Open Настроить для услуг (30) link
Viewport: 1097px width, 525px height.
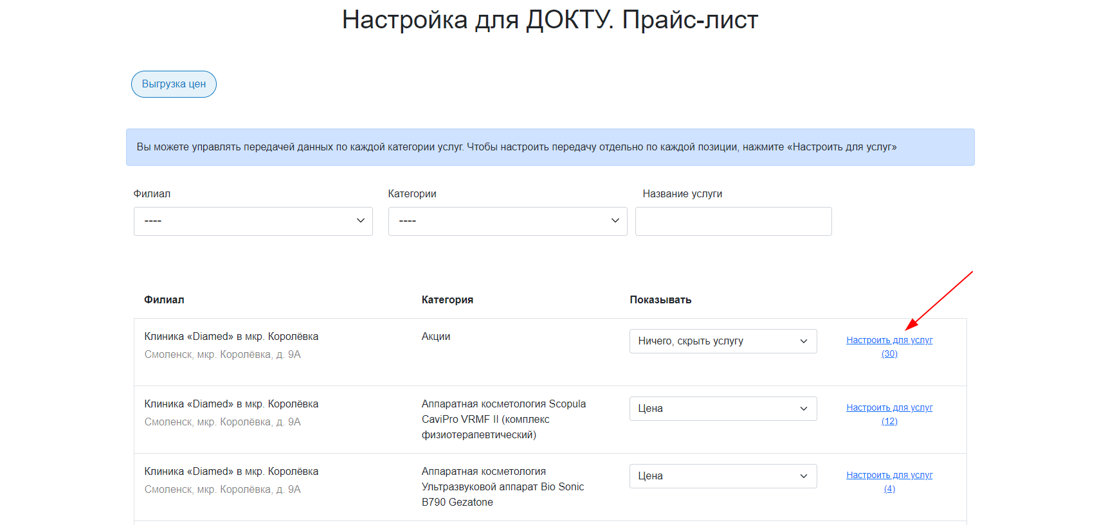tap(889, 347)
